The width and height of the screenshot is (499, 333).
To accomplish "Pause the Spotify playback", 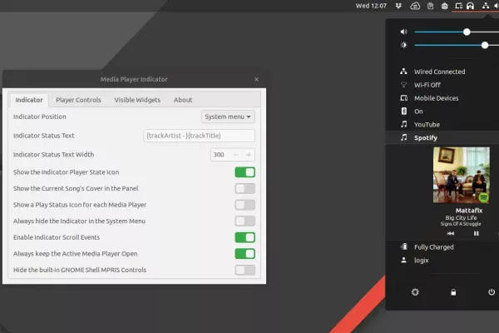I will [x=476, y=234].
